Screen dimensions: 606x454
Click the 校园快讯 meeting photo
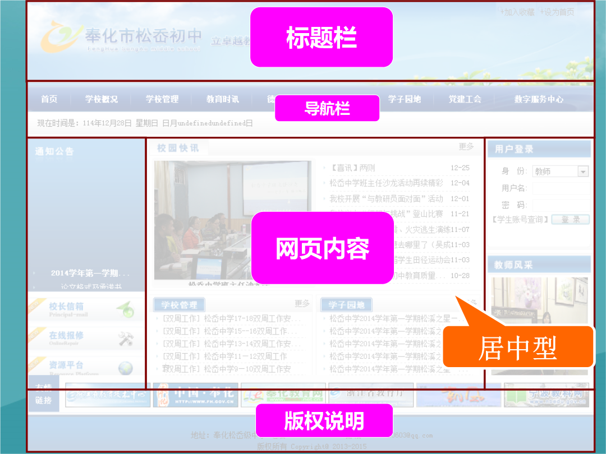tap(233, 220)
